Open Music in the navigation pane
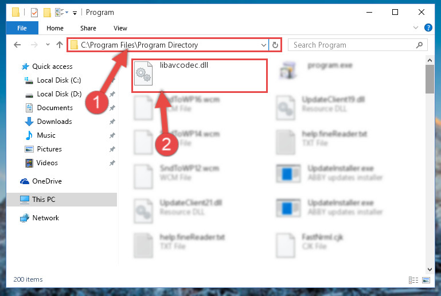 click(41, 135)
